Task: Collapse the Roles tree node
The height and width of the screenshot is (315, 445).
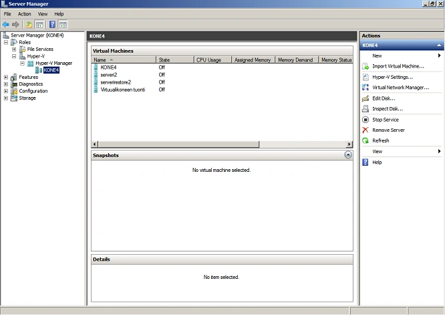Action: click(x=6, y=42)
